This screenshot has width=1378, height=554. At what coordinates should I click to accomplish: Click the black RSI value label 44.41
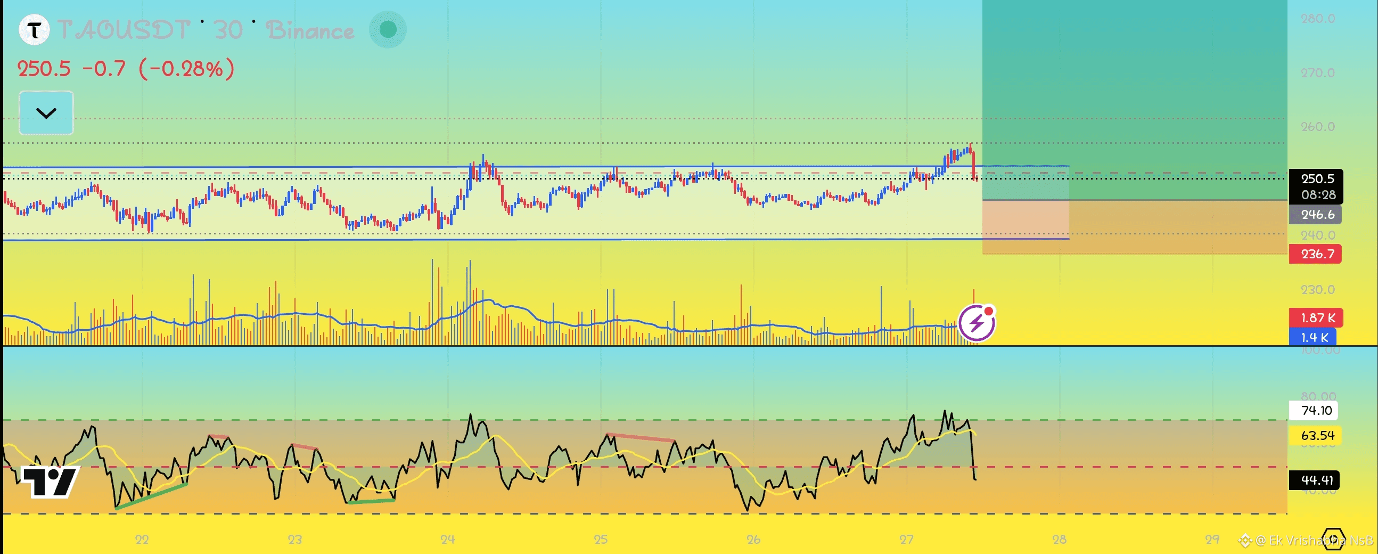click(1315, 479)
